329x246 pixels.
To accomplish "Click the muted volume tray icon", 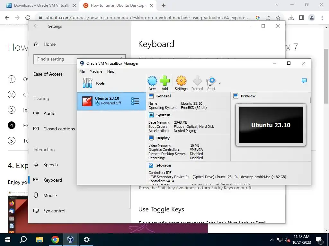I will 287,240.
